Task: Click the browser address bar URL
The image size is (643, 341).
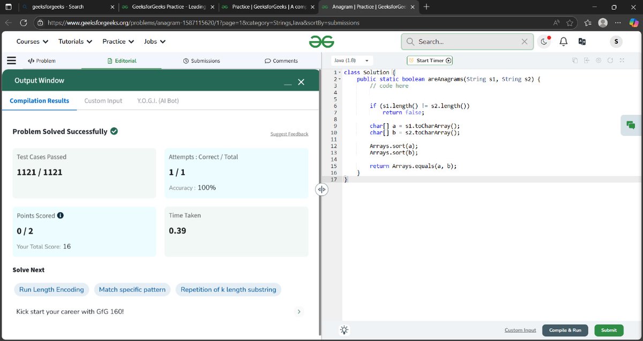Action: tap(204, 23)
